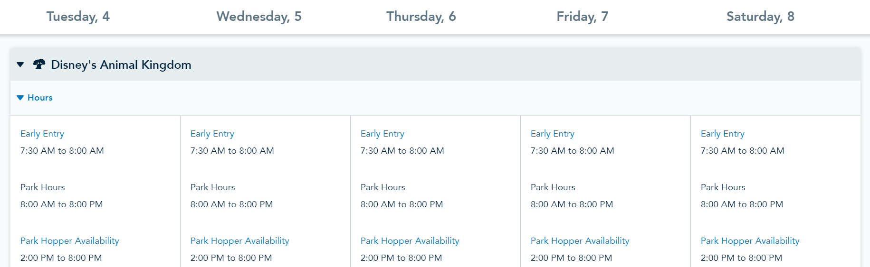Click Wednesday's Park Hopper Availability link
Image resolution: width=870 pixels, height=267 pixels.
coord(240,241)
